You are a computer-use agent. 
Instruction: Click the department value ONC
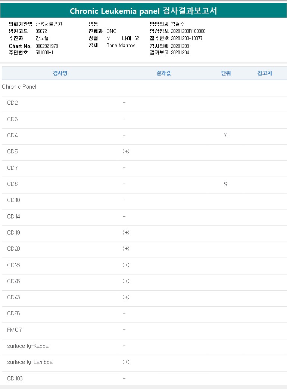pos(111,31)
